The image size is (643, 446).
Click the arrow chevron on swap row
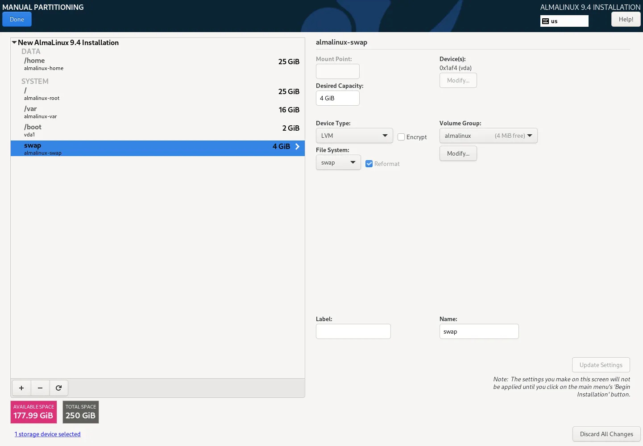pos(297,146)
